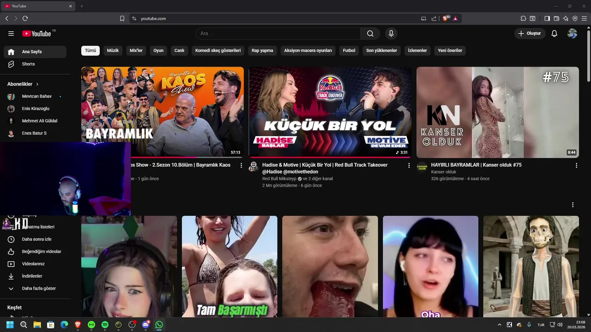Image resolution: width=591 pixels, height=332 pixels.
Task: Open Küçük Bir Yol video thumbnail
Action: pos(330,112)
